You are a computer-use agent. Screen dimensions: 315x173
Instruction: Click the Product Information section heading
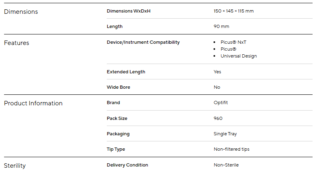tap(33, 103)
